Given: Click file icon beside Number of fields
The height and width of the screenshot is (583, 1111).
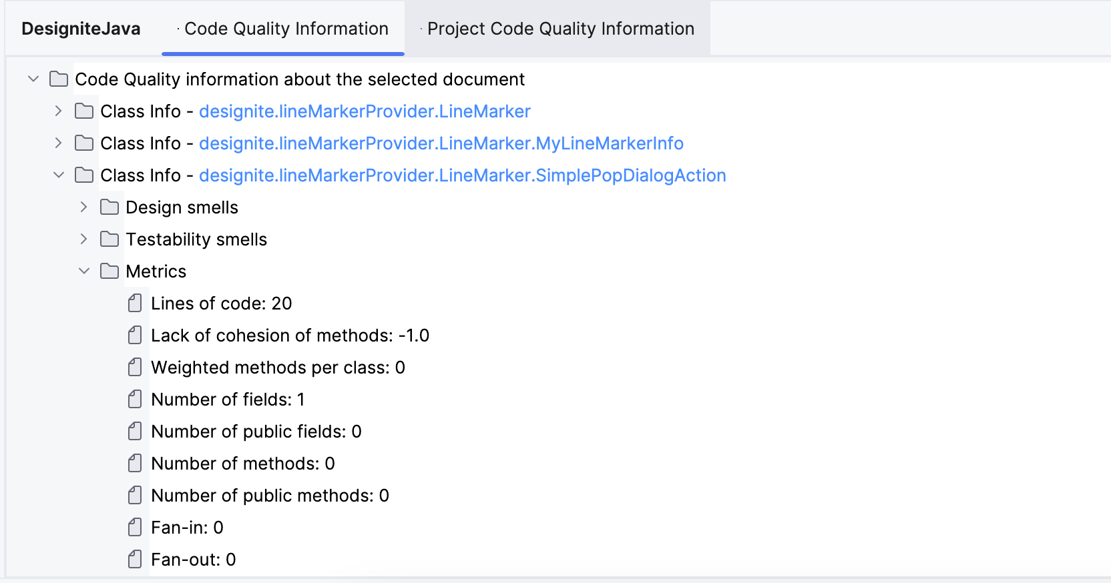Looking at the screenshot, I should pos(135,400).
